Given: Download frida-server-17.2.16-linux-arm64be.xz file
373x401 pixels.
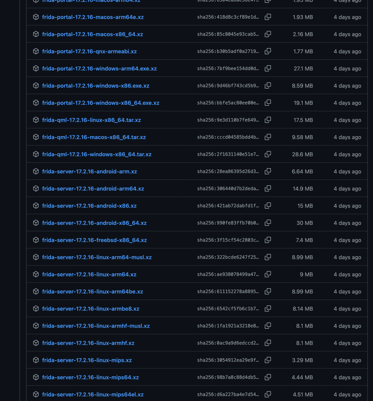Looking at the screenshot, I should (92, 292).
